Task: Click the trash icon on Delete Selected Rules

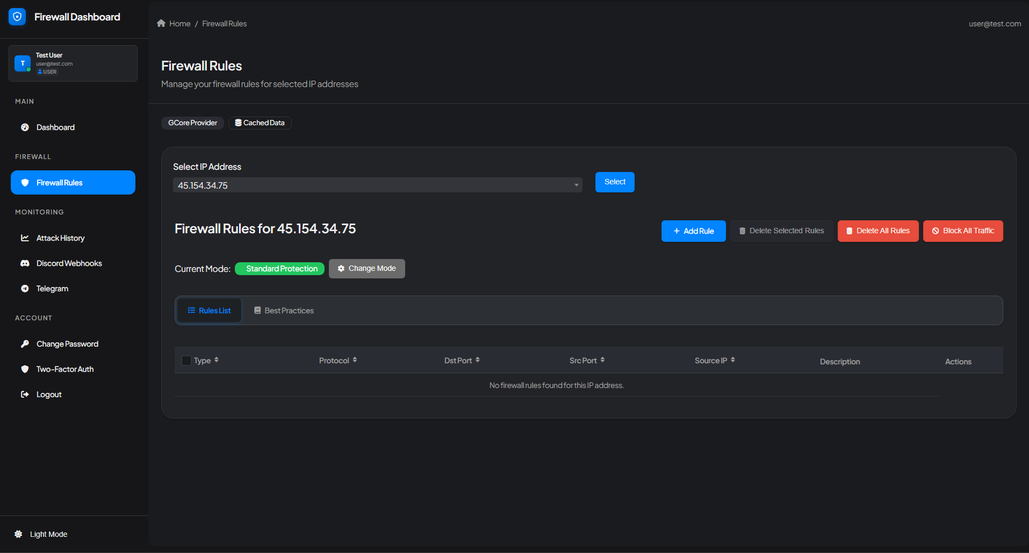Action: pyautogui.click(x=743, y=231)
